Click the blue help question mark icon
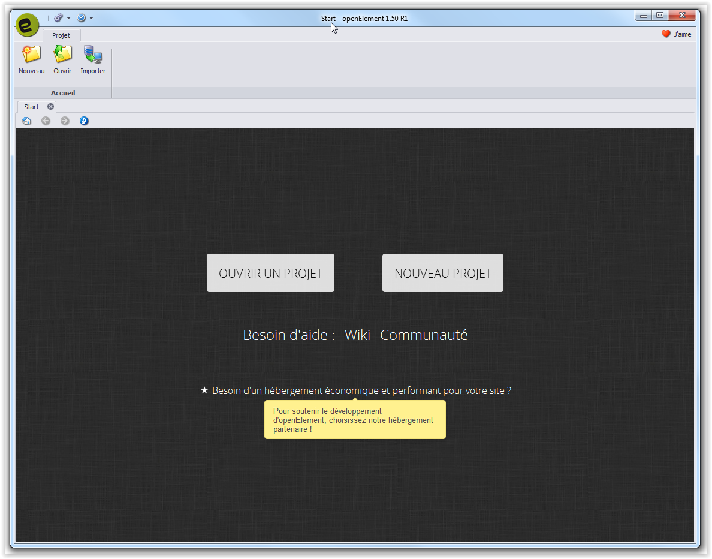Screen dimensions: 712x559 tap(82, 17)
